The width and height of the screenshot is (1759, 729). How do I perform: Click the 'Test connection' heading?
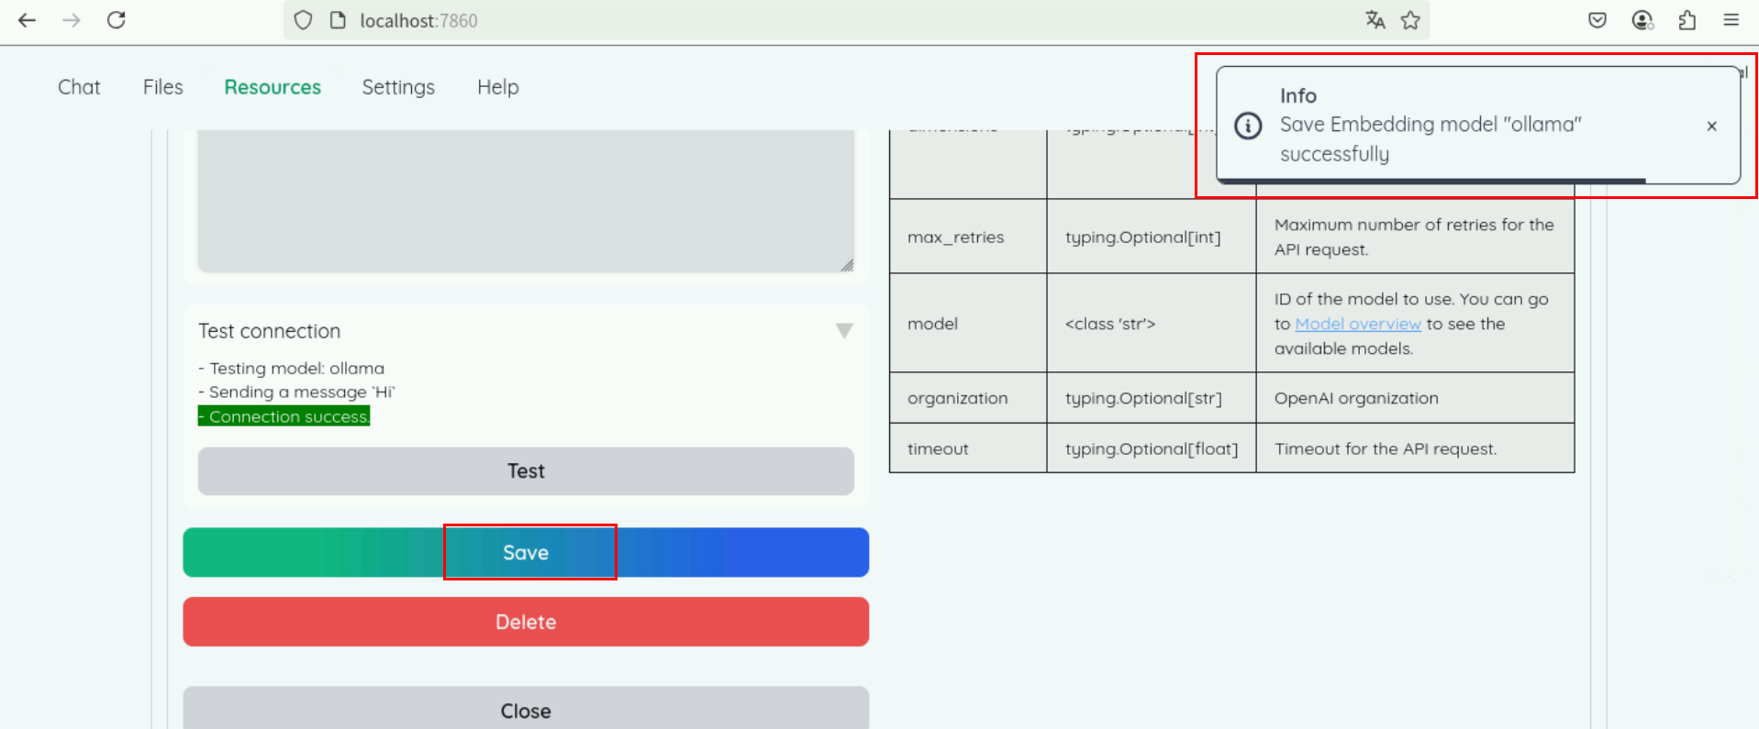[x=269, y=331]
